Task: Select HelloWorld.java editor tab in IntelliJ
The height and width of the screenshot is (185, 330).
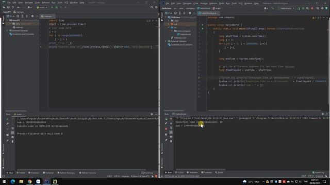Action: pos(208,13)
